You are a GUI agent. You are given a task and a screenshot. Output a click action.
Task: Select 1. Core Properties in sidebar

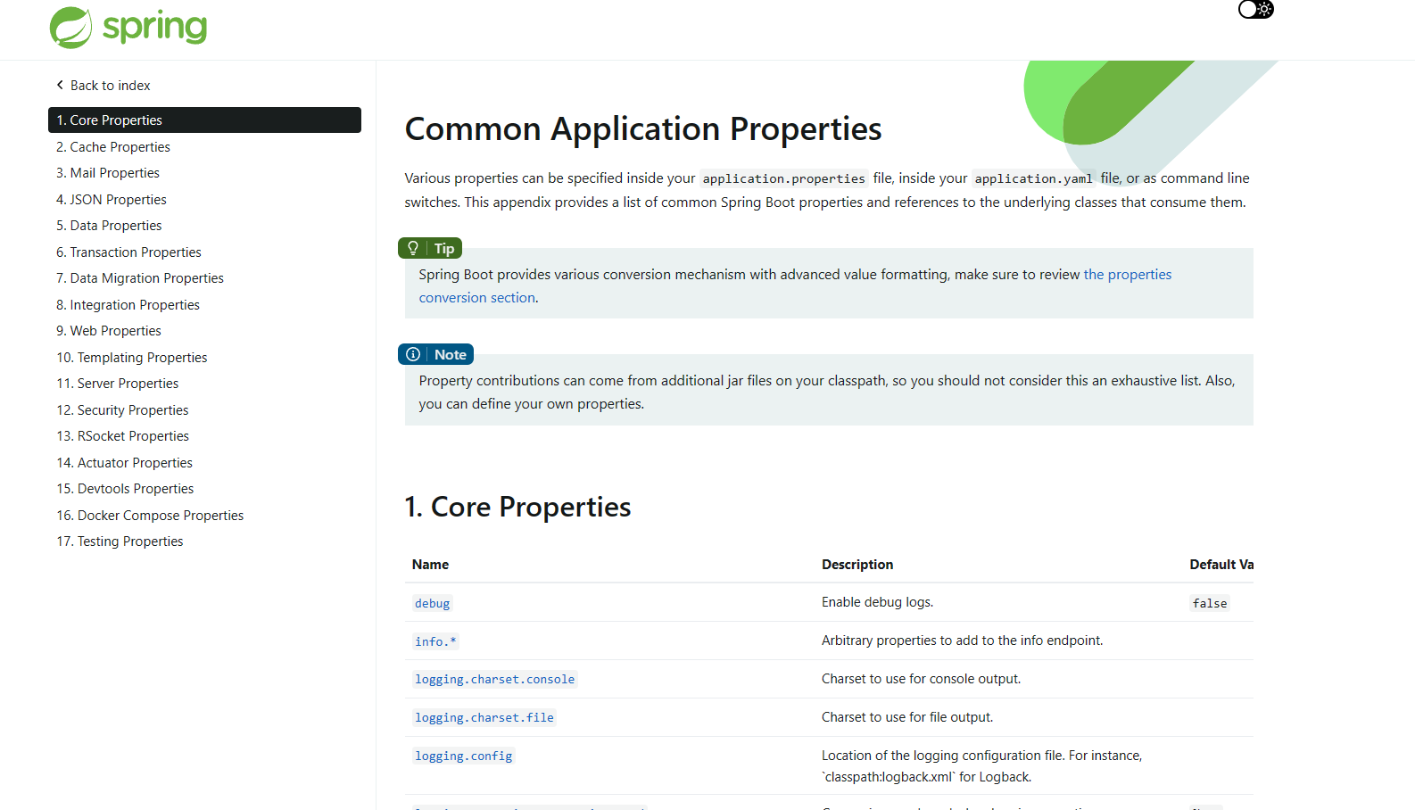pyautogui.click(x=204, y=120)
